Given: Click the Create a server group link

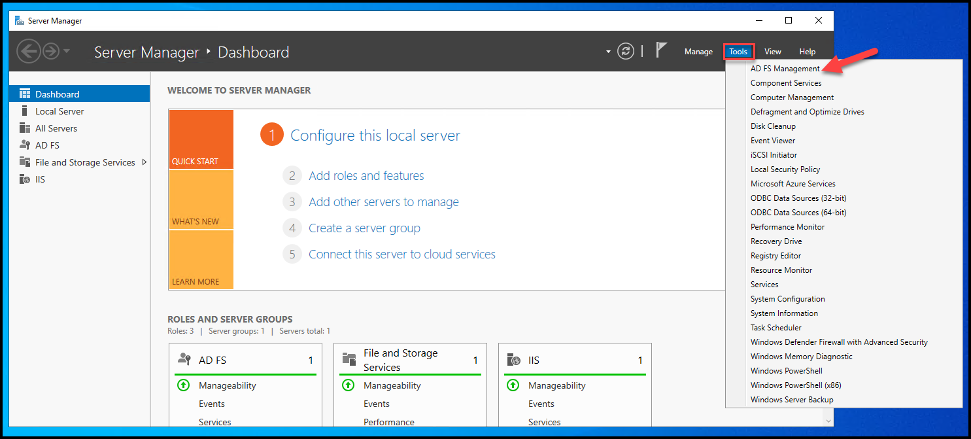Looking at the screenshot, I should pos(364,227).
